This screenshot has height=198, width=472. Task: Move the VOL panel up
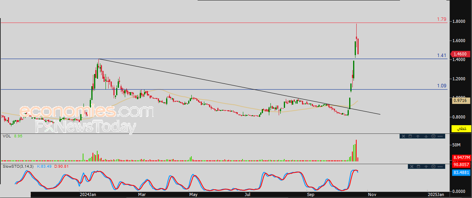(x=418, y=136)
